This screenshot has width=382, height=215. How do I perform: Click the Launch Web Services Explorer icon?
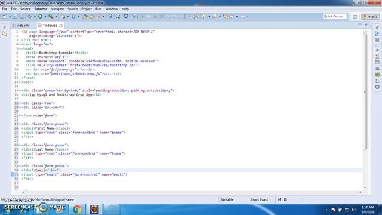tap(118, 16)
